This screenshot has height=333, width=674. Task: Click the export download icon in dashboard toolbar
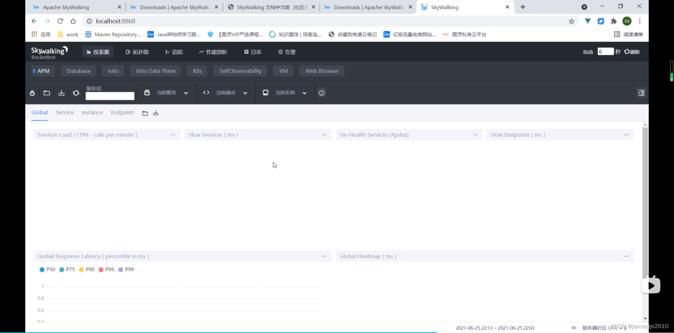point(61,93)
